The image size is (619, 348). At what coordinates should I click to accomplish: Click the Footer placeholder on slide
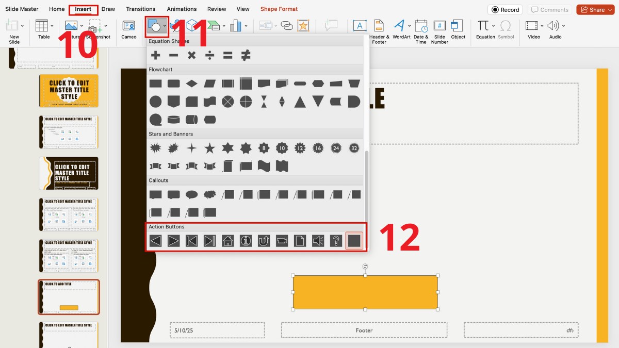[x=364, y=330]
